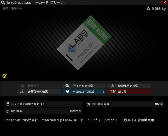Click the nodes icon on 必要な物の検索

(22, 92)
